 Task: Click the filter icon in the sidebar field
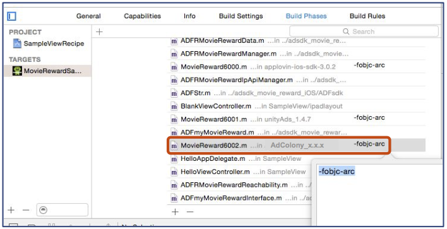point(44,210)
